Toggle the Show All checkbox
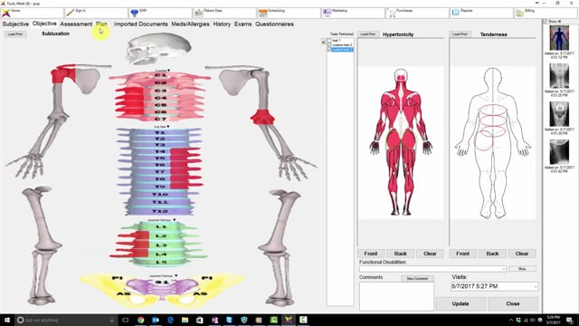 [x=545, y=22]
